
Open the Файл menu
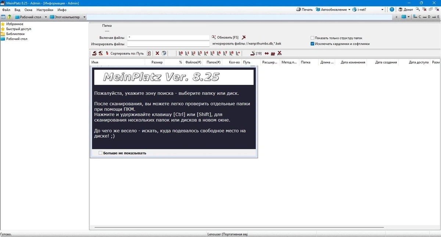[x=6, y=10]
